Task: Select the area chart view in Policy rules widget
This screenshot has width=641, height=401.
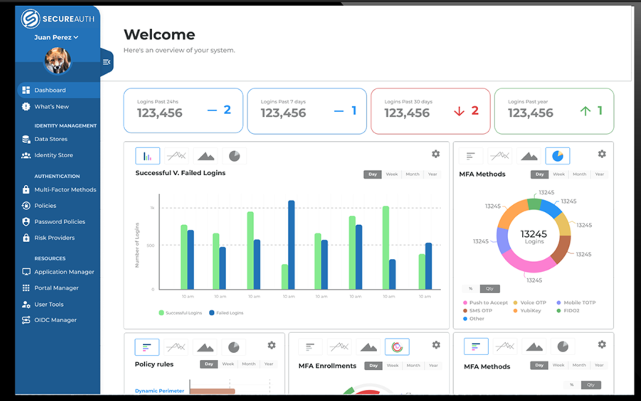Action: pyautogui.click(x=204, y=346)
